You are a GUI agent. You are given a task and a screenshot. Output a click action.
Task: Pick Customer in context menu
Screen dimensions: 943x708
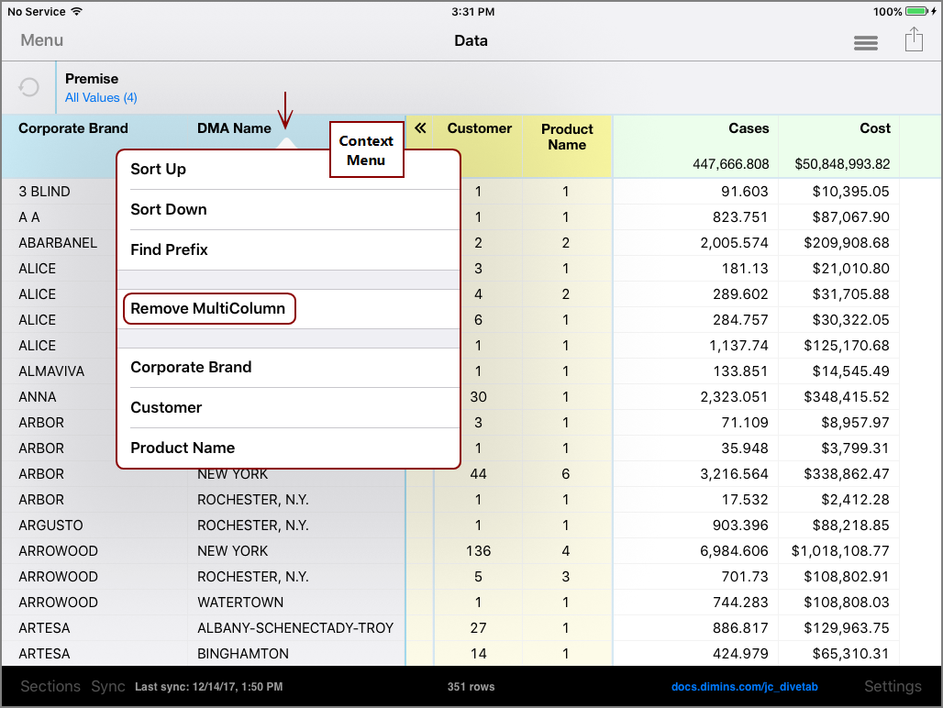[166, 407]
